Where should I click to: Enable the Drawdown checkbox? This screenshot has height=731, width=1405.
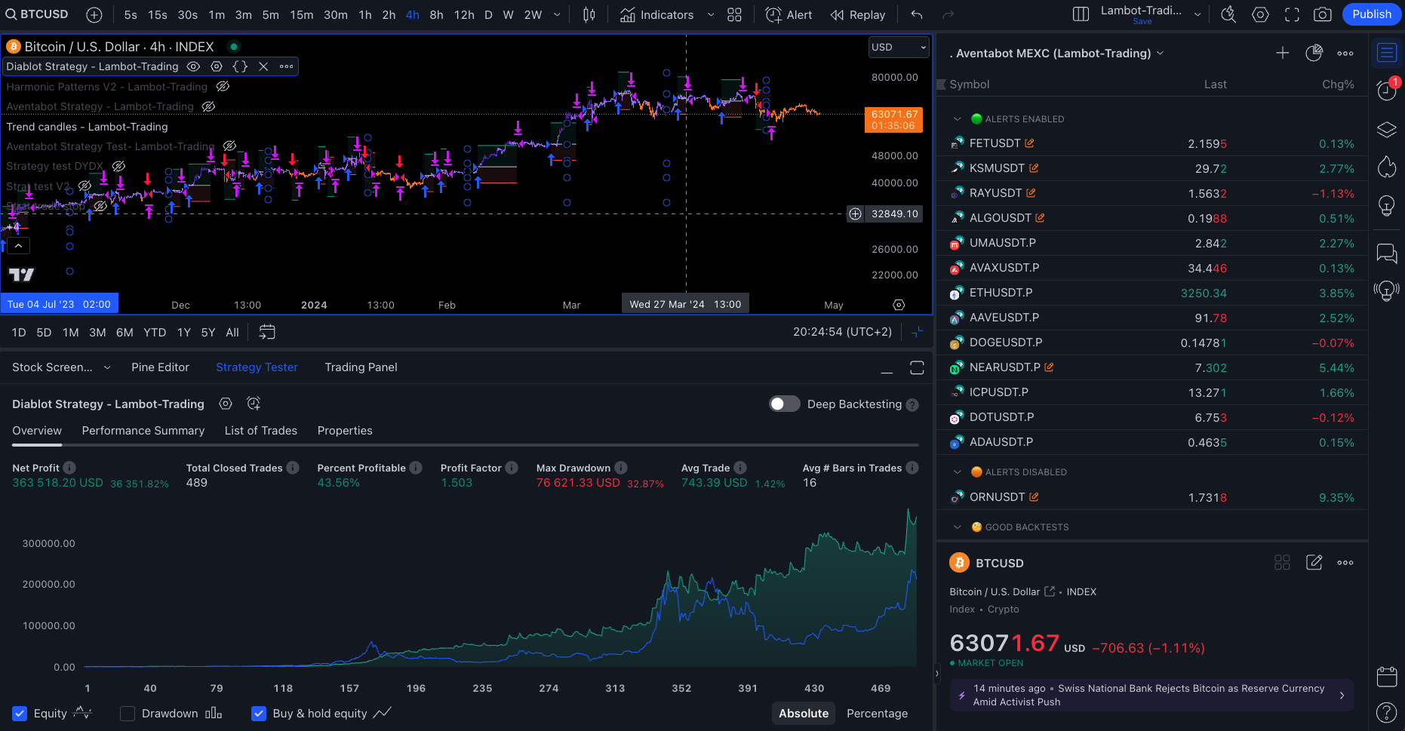tap(128, 714)
